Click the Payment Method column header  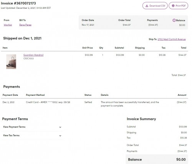tap(35, 95)
